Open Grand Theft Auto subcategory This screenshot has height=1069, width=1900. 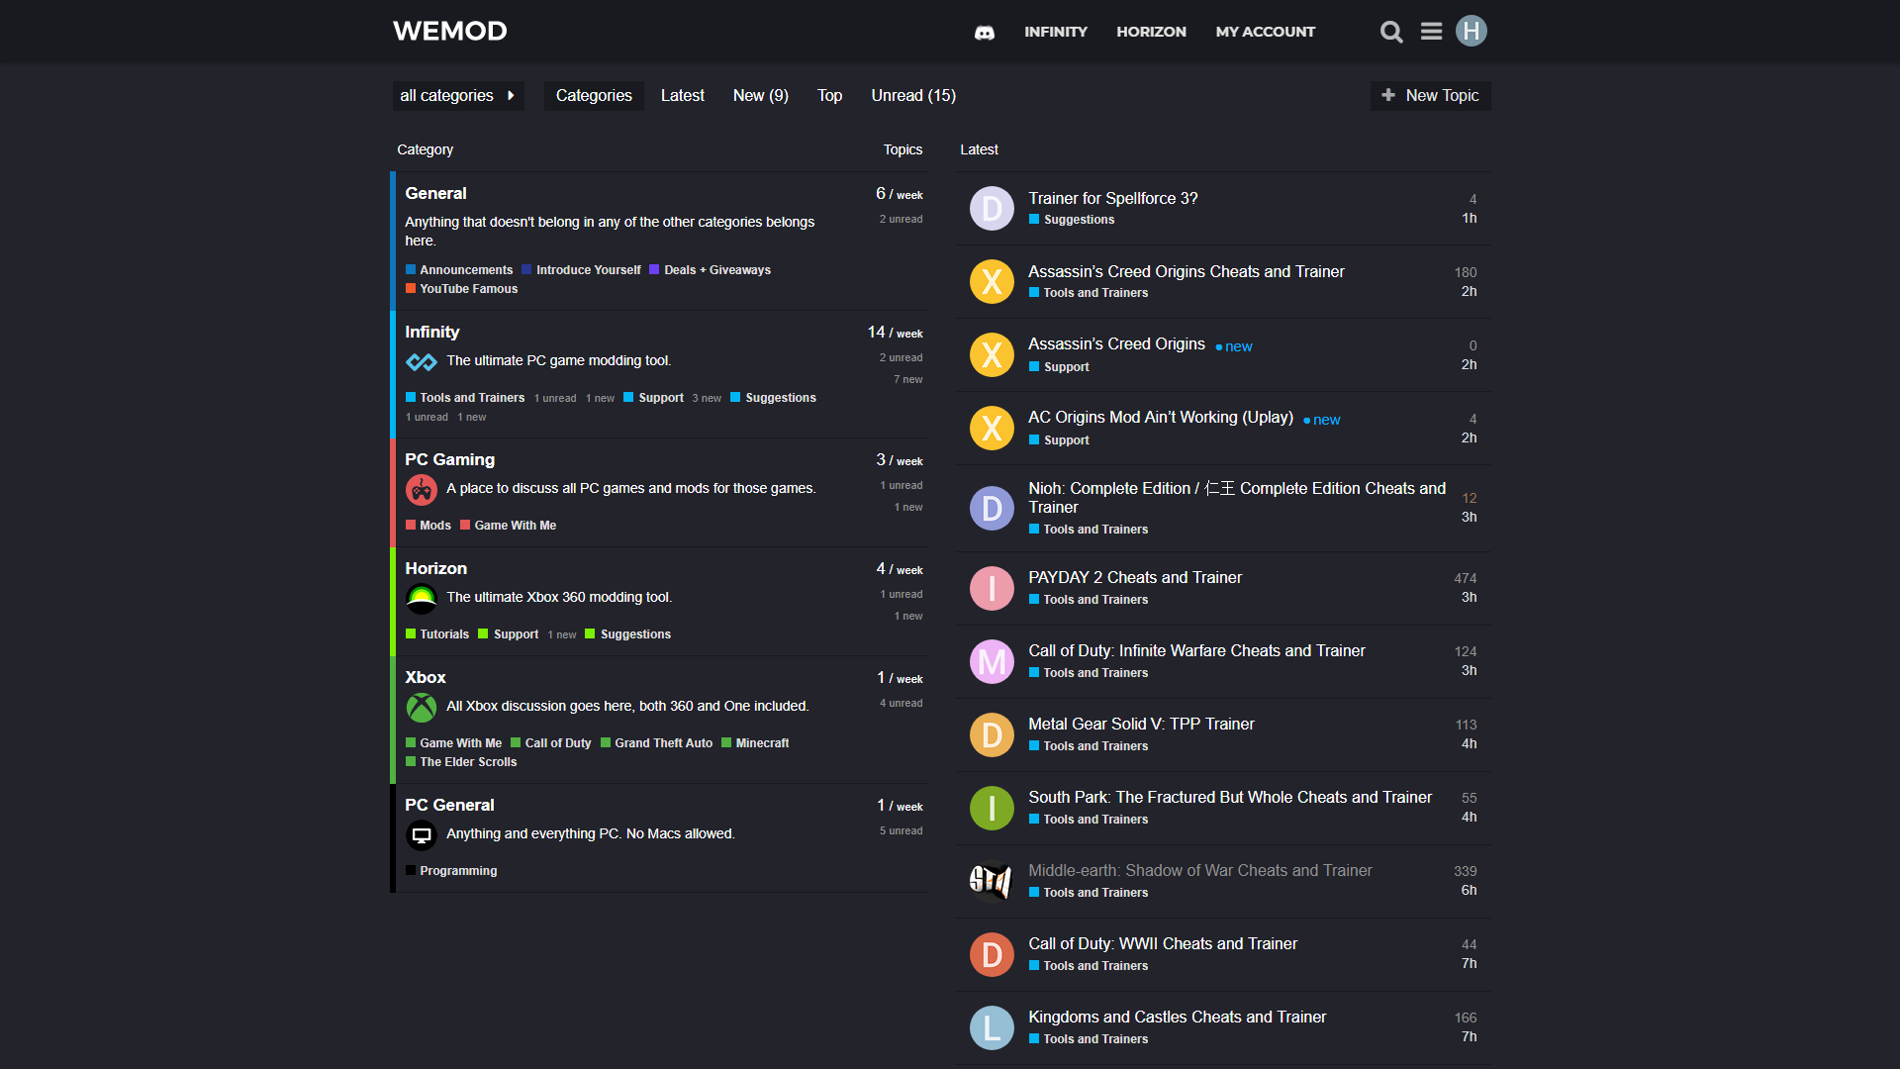[657, 743]
